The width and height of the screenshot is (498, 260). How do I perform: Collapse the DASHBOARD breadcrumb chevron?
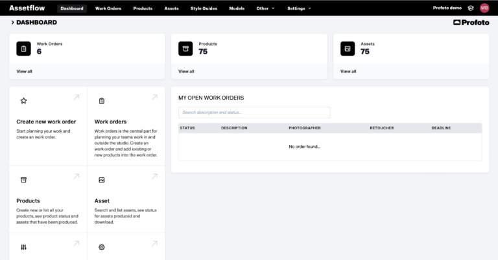pyautogui.click(x=12, y=22)
